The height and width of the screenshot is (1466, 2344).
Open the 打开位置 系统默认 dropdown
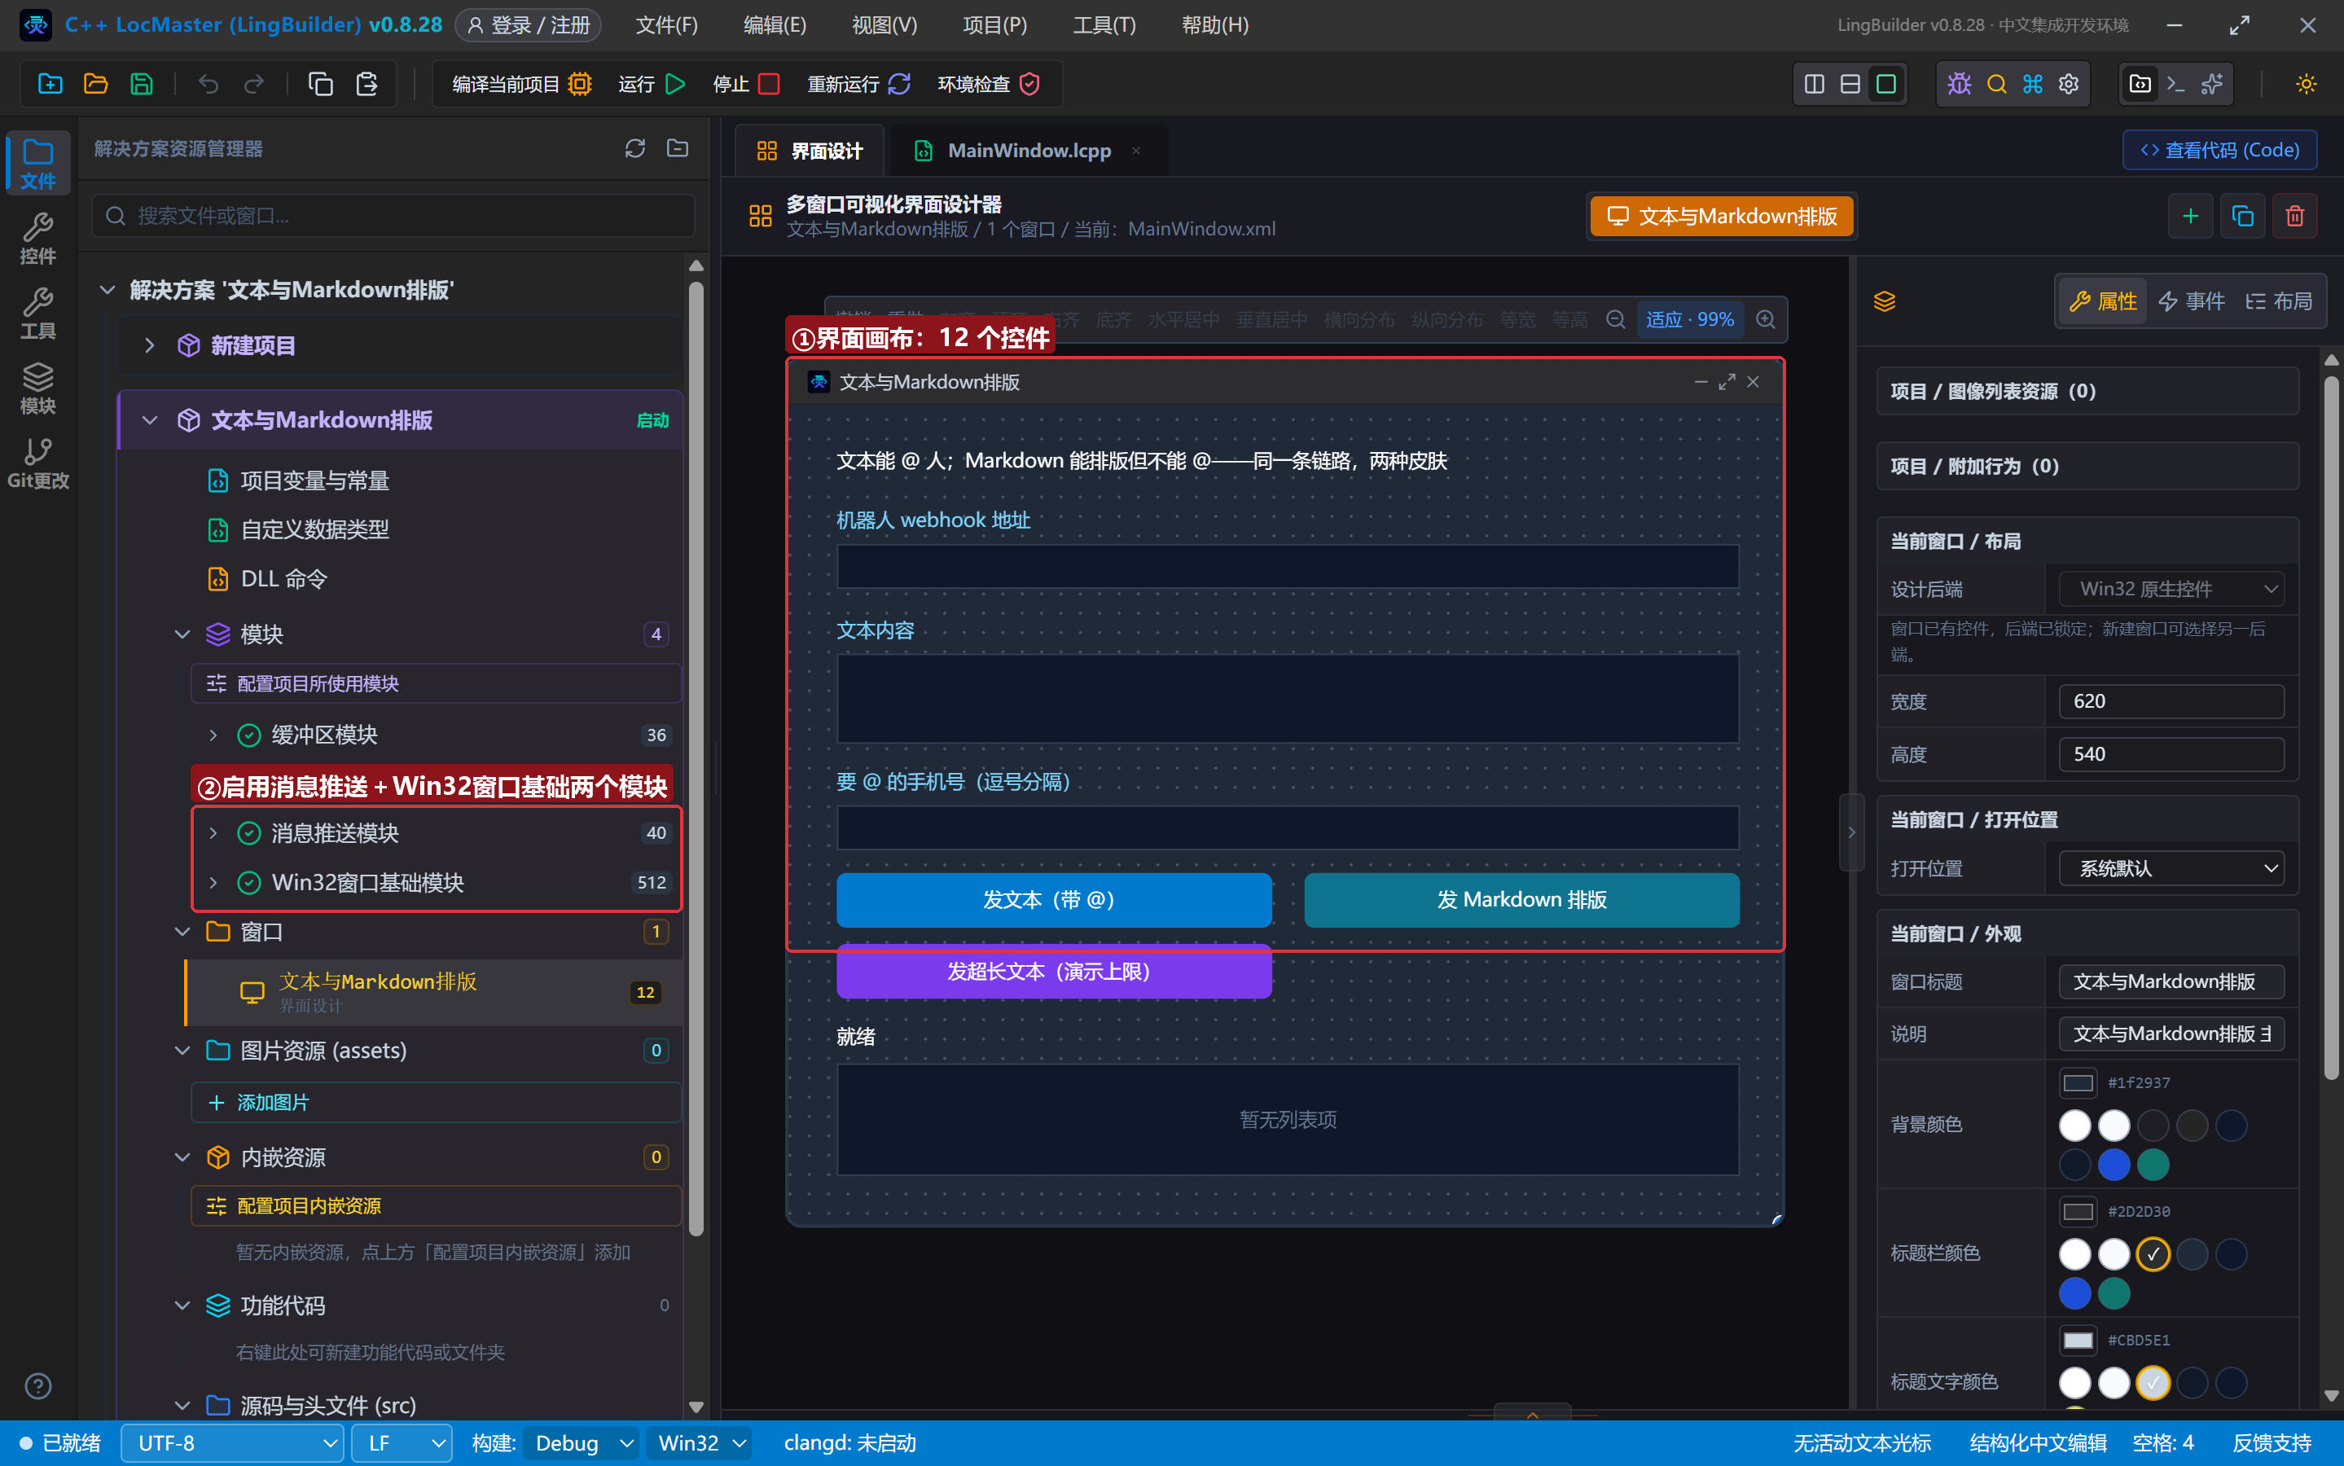2171,869
